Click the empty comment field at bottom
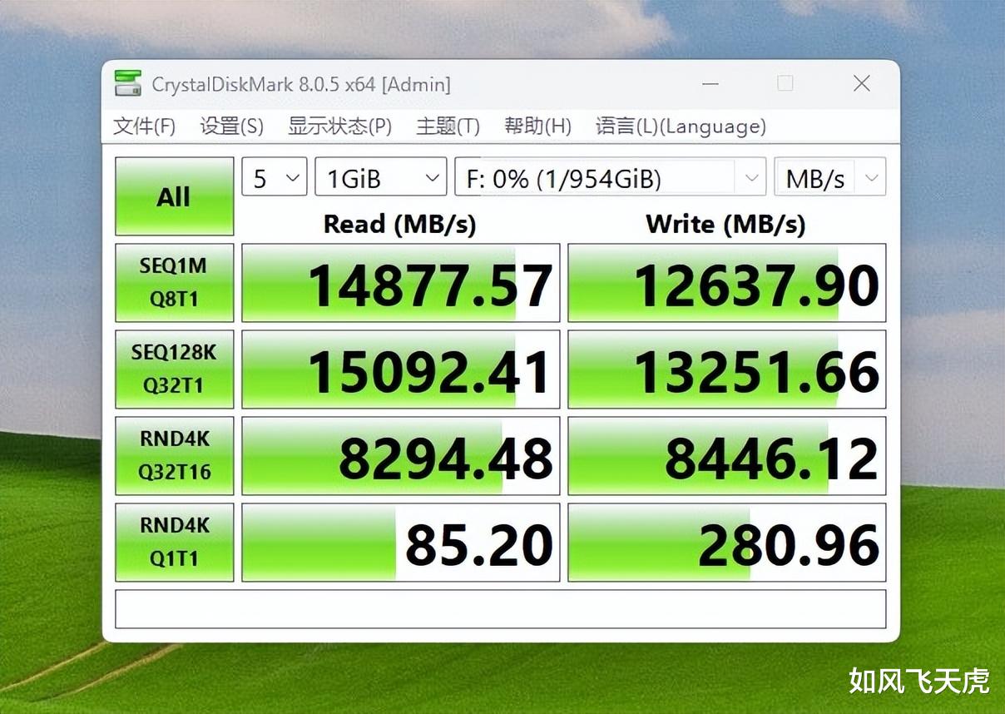This screenshot has width=1005, height=714. 500,609
